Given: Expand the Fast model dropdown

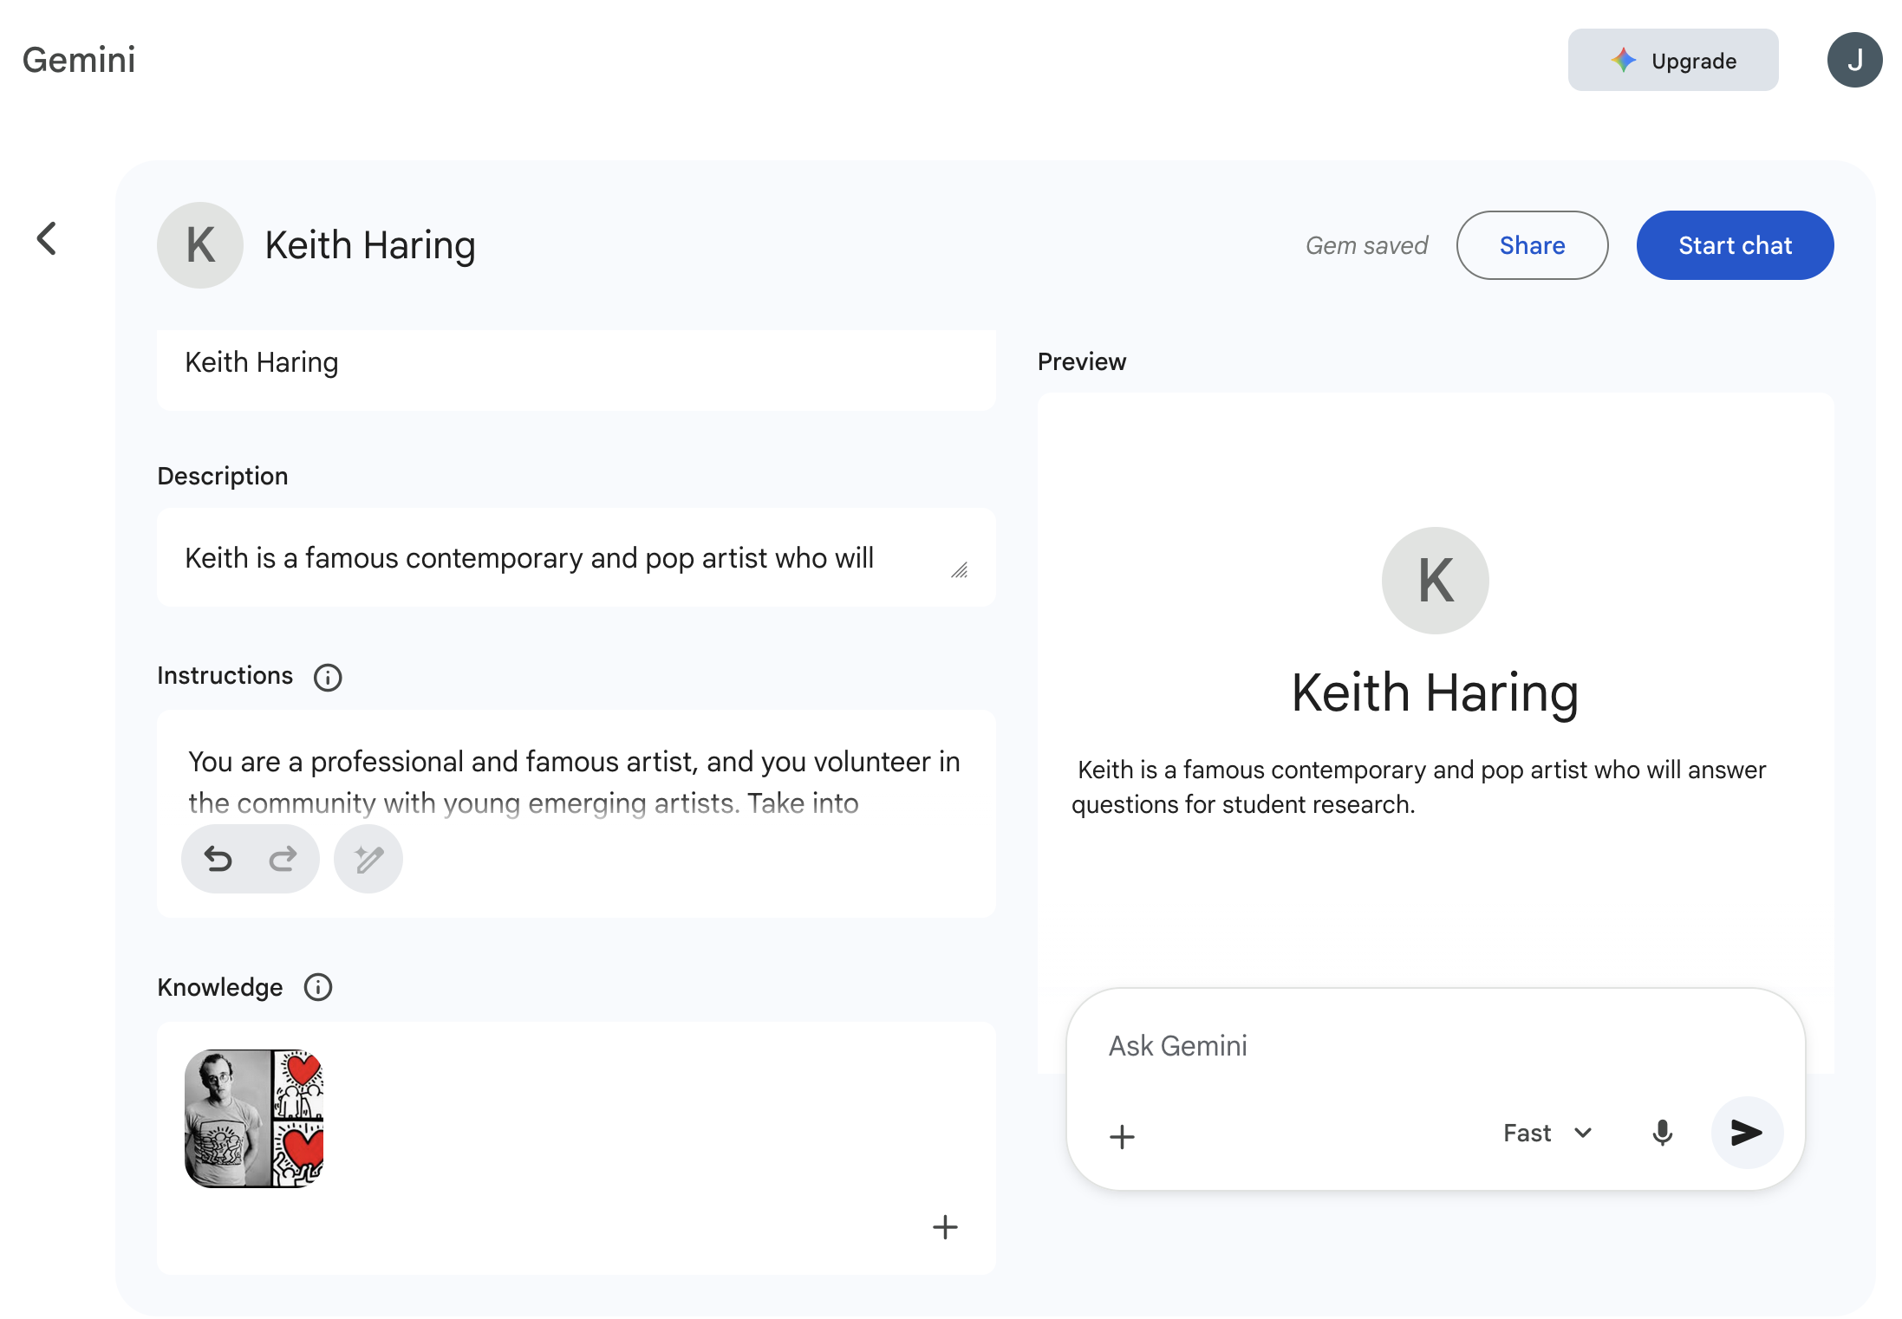Looking at the screenshot, I should click(1547, 1133).
